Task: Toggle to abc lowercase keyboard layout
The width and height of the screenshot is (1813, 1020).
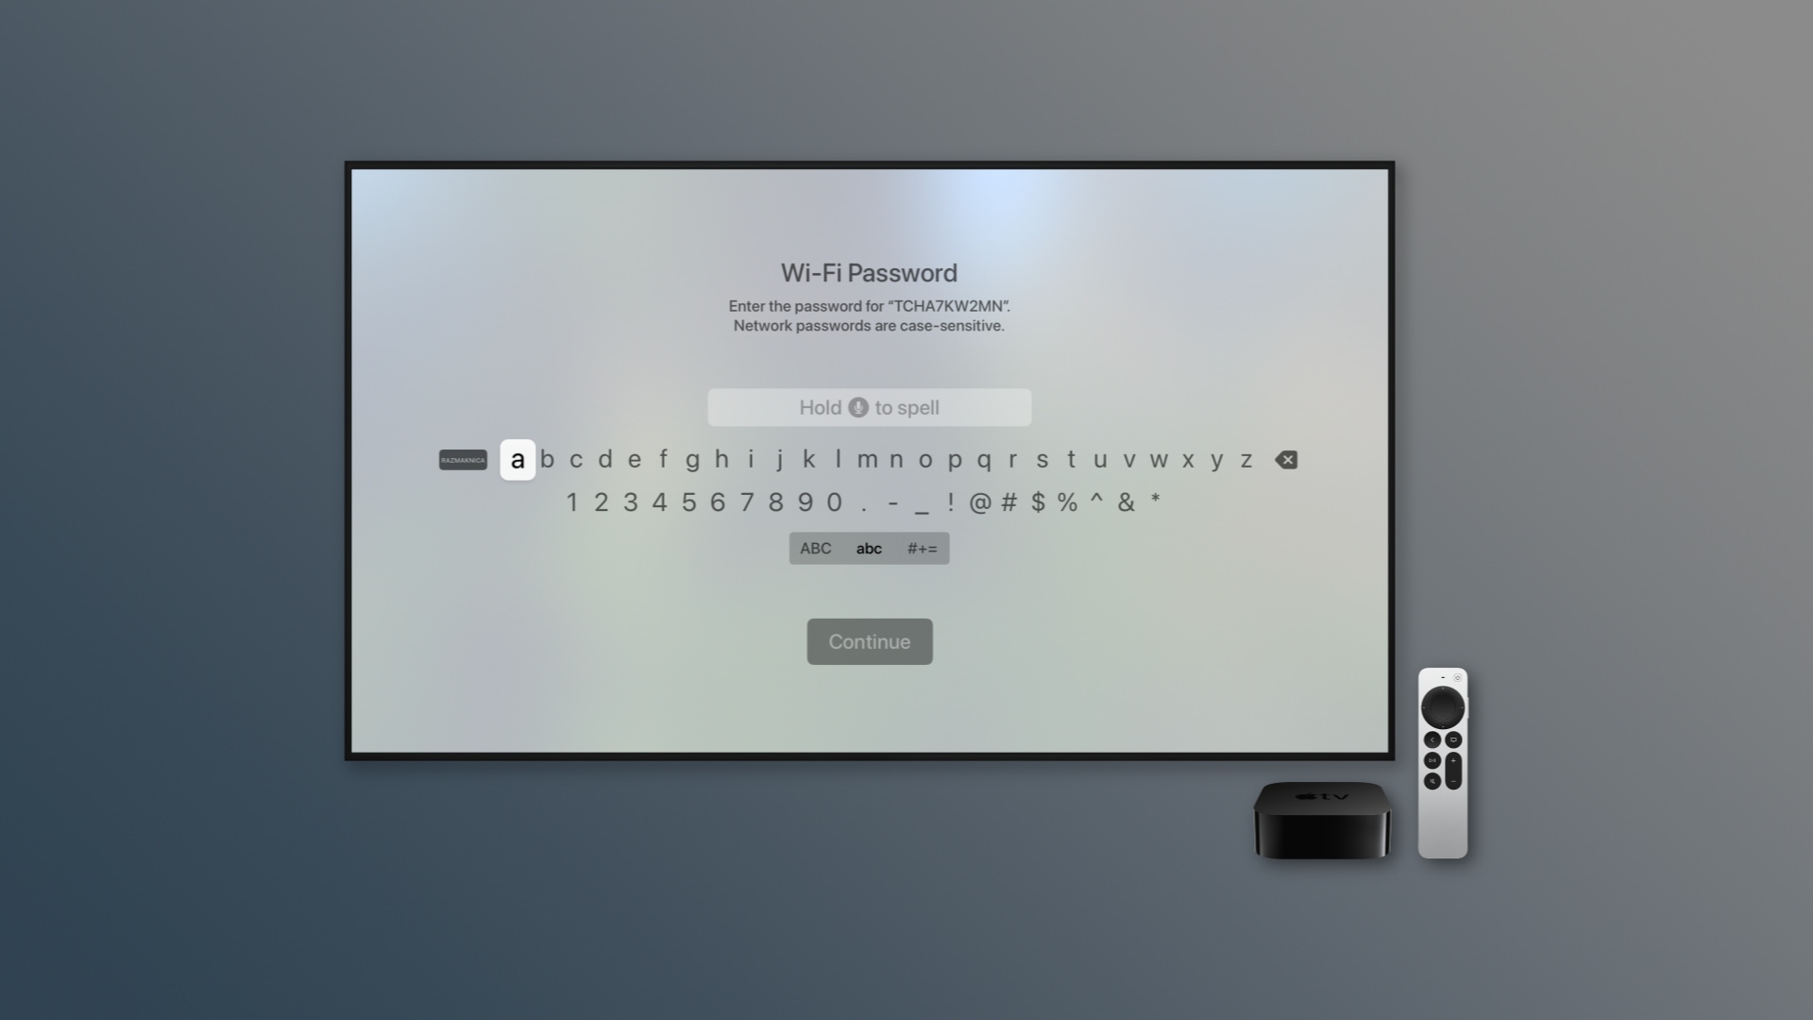Action: [868, 548]
